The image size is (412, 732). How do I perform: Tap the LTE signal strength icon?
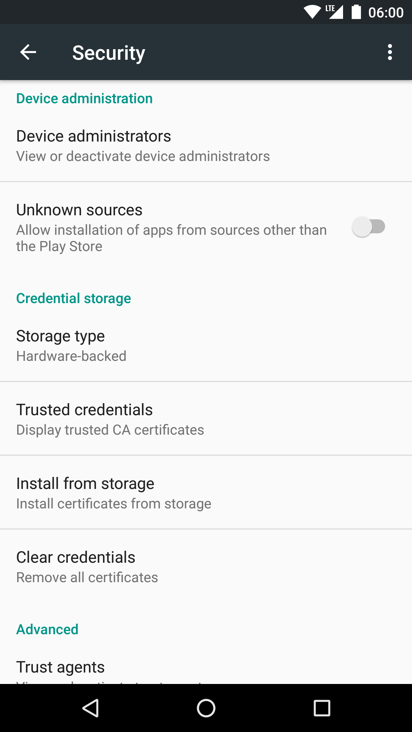tap(335, 12)
